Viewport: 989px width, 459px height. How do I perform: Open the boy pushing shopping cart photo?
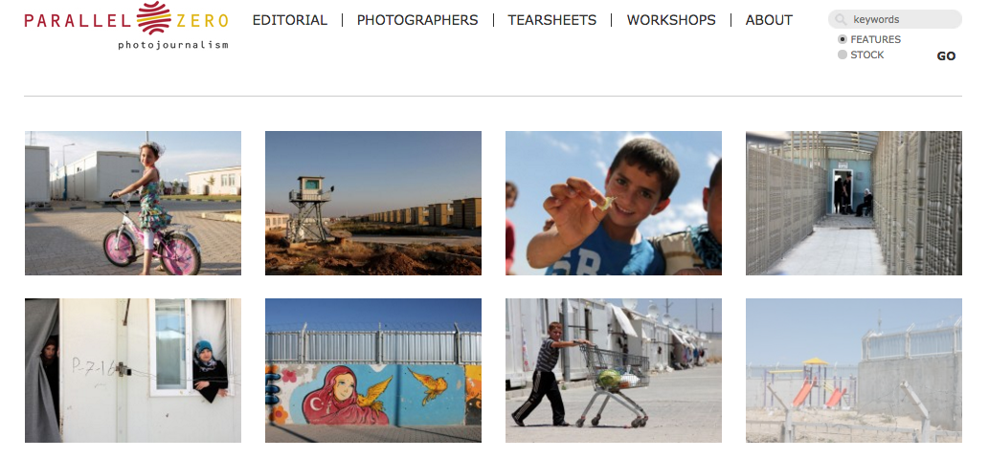click(x=614, y=370)
